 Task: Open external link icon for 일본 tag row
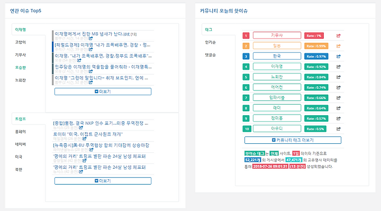tap(338, 46)
